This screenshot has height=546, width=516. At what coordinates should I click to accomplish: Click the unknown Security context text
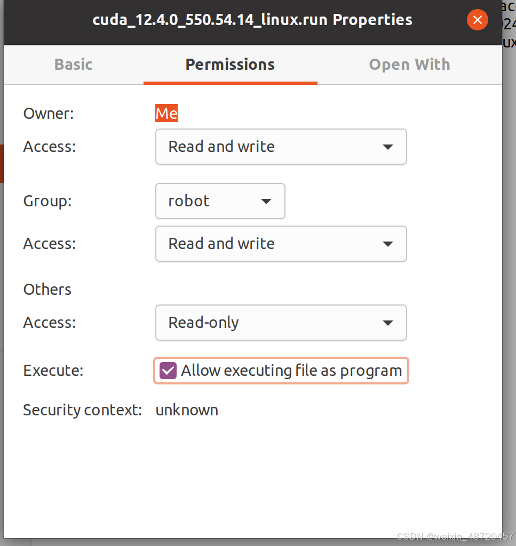coord(187,409)
